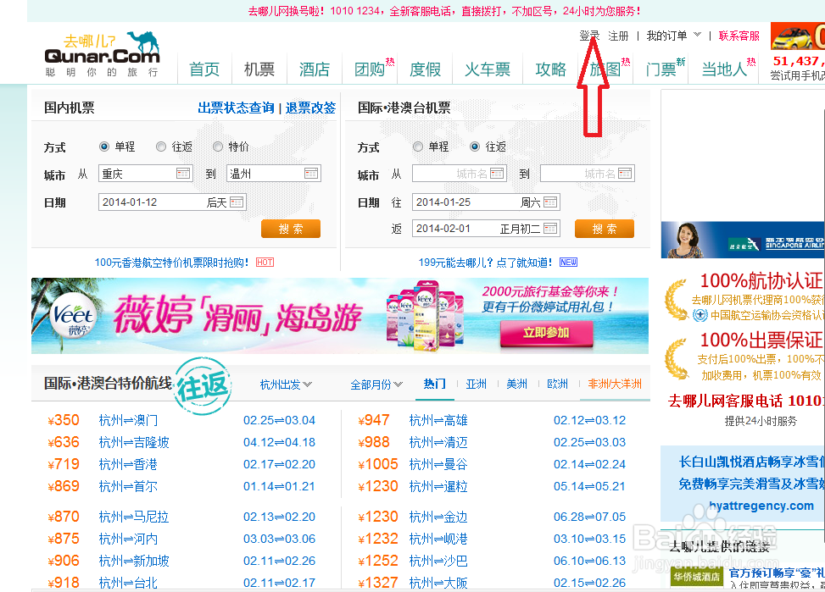Switch to 欧洲 Europe routes tab
The height and width of the screenshot is (592, 825).
[557, 384]
